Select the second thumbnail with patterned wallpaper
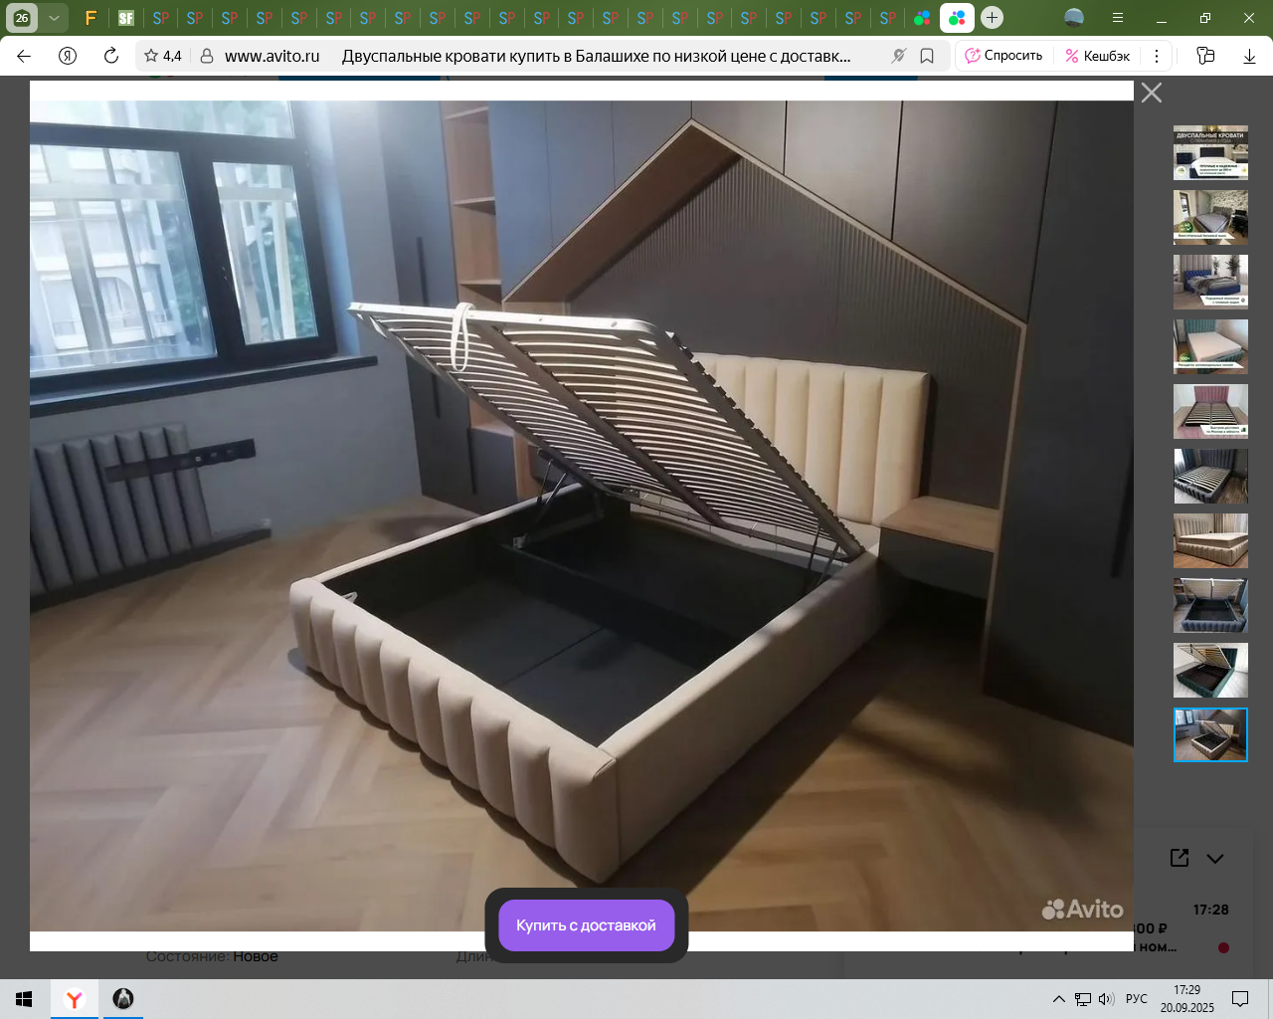The height and width of the screenshot is (1019, 1273). coord(1210,217)
